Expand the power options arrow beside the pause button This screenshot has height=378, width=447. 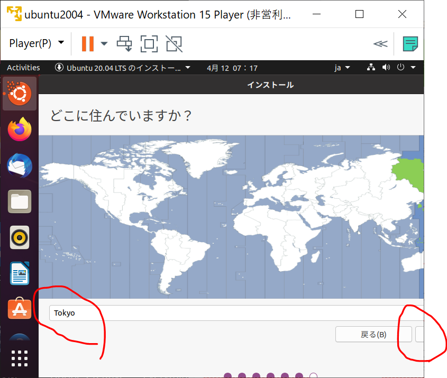pyautogui.click(x=104, y=43)
